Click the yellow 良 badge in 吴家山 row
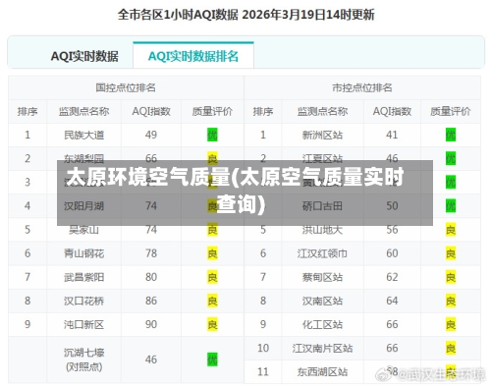Image resolution: width=491 pixels, height=387 pixels. pyautogui.click(x=212, y=230)
